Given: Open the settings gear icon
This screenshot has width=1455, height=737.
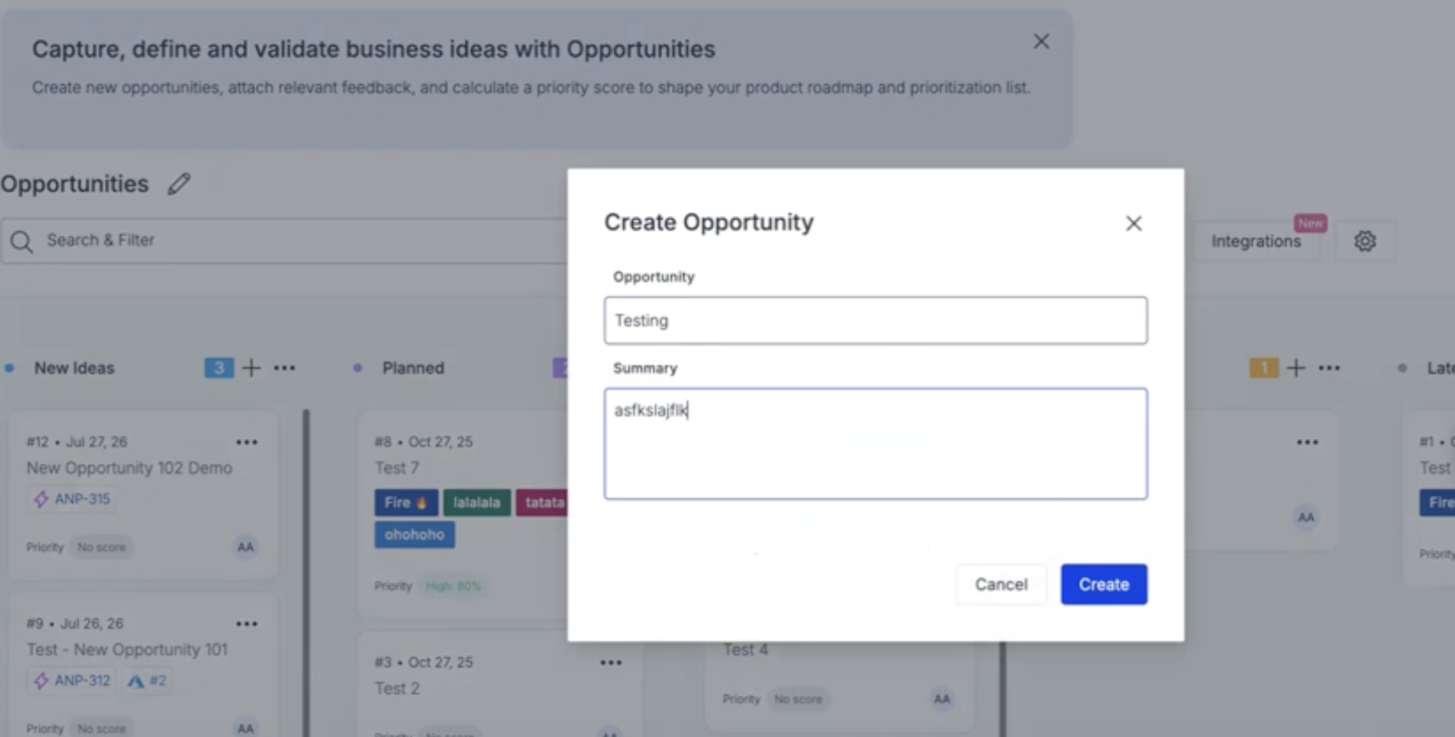Looking at the screenshot, I should point(1364,241).
